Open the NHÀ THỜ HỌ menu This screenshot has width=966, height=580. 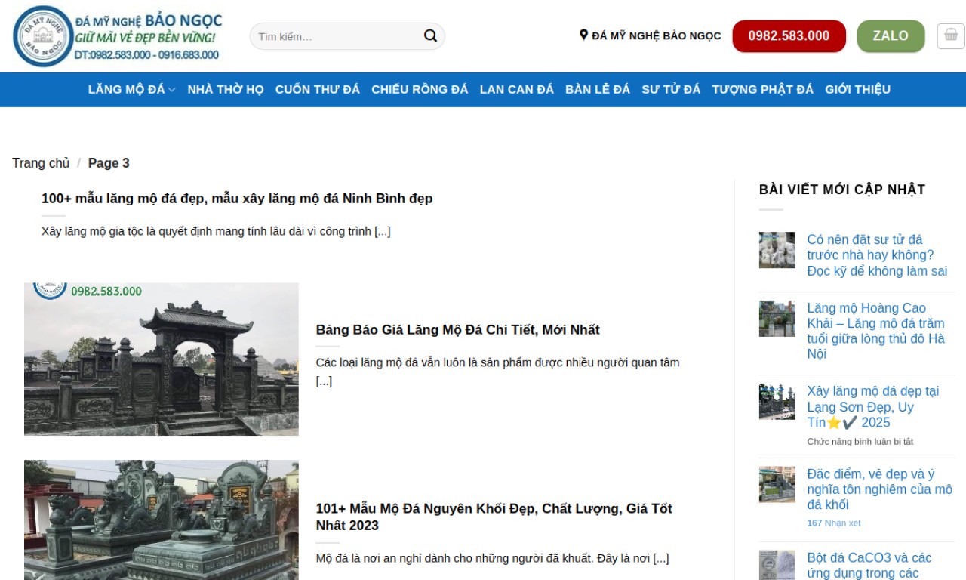coord(226,89)
